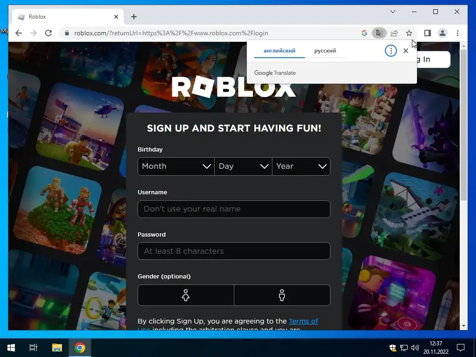Open Chrome's three-dot main menu
Image resolution: width=476 pixels, height=357 pixels.
click(457, 33)
